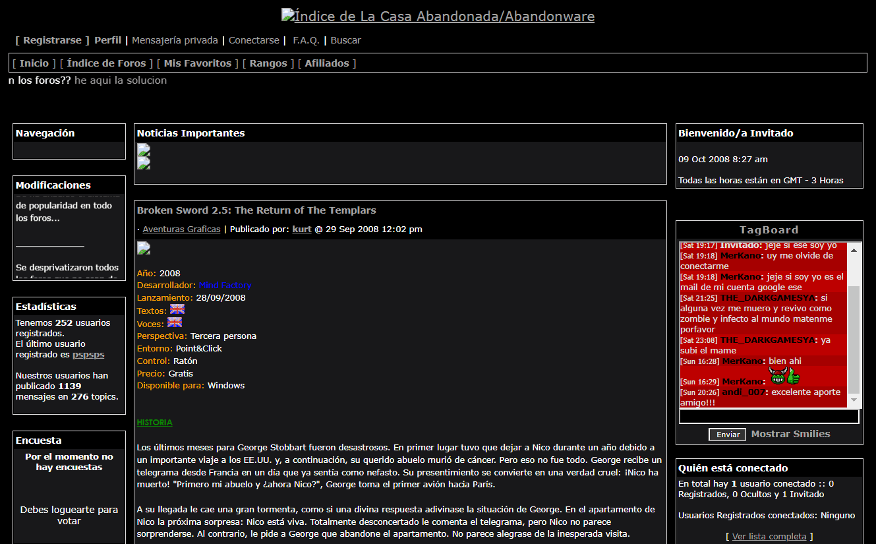Image resolution: width=876 pixels, height=544 pixels.
Task: Click the Mostrar Smilies link
Action: (790, 434)
